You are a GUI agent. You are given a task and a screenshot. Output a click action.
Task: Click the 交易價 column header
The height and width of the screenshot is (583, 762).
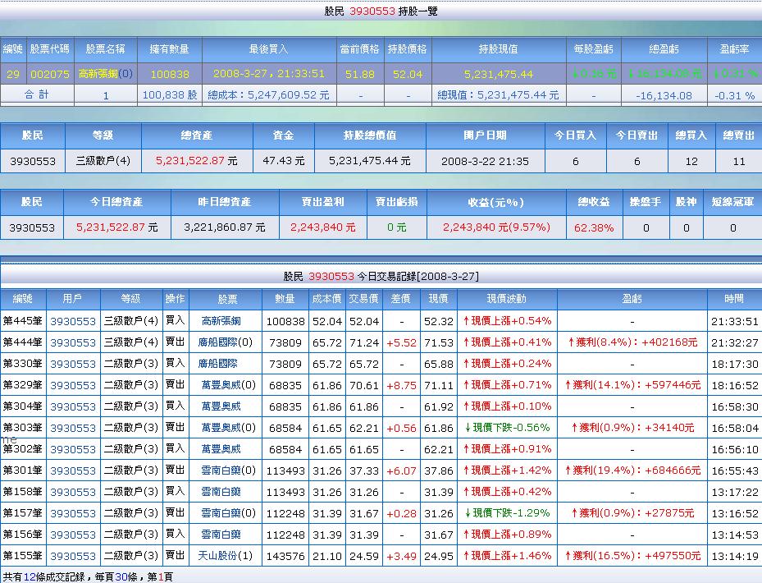point(363,299)
